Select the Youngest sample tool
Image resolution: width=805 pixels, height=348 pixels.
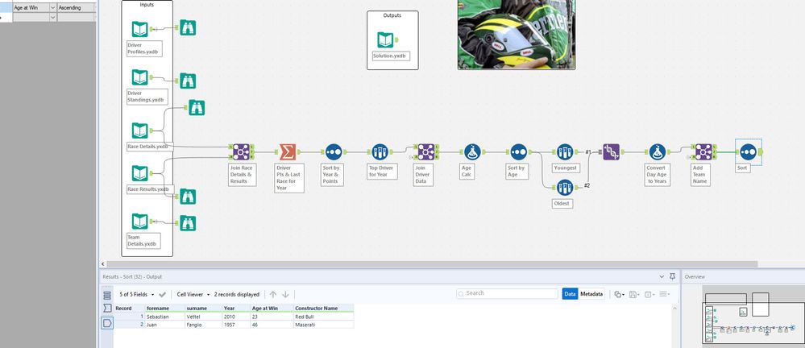[565, 152]
